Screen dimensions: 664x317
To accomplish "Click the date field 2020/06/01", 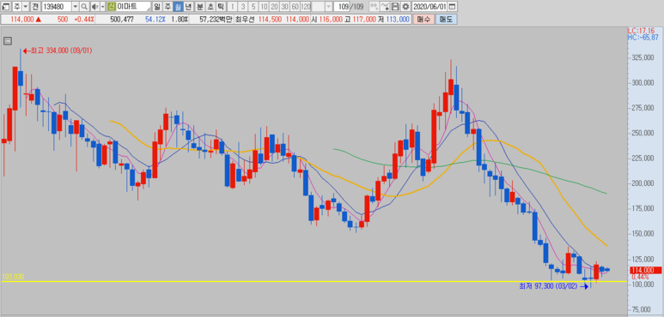I will [429, 6].
